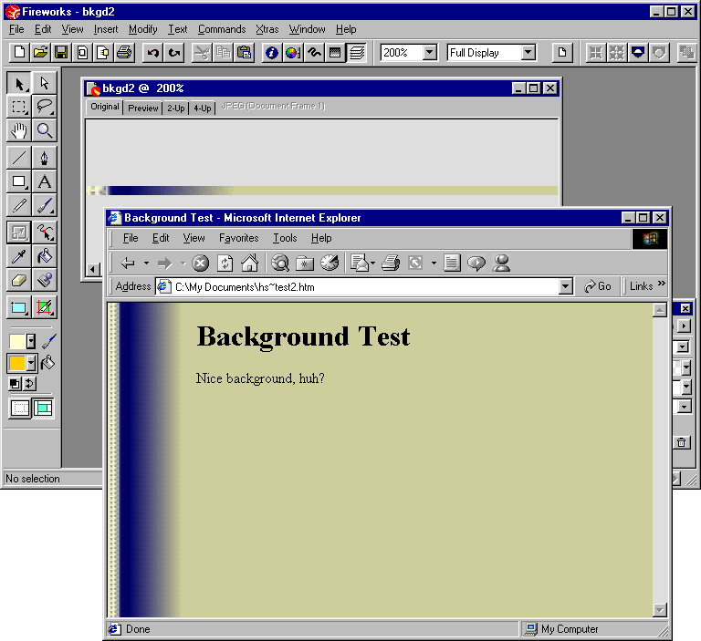Activate the Magnify zoom tool
Image resolution: width=701 pixels, height=641 pixels.
(x=44, y=131)
